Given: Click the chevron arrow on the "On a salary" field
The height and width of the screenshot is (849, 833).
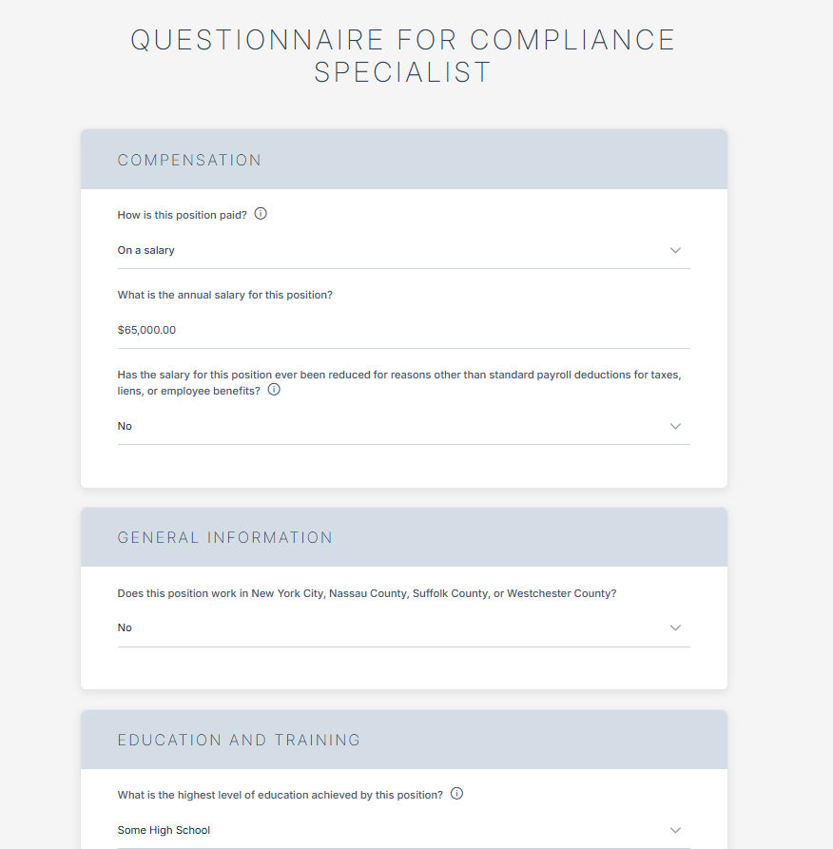Looking at the screenshot, I should tap(675, 250).
